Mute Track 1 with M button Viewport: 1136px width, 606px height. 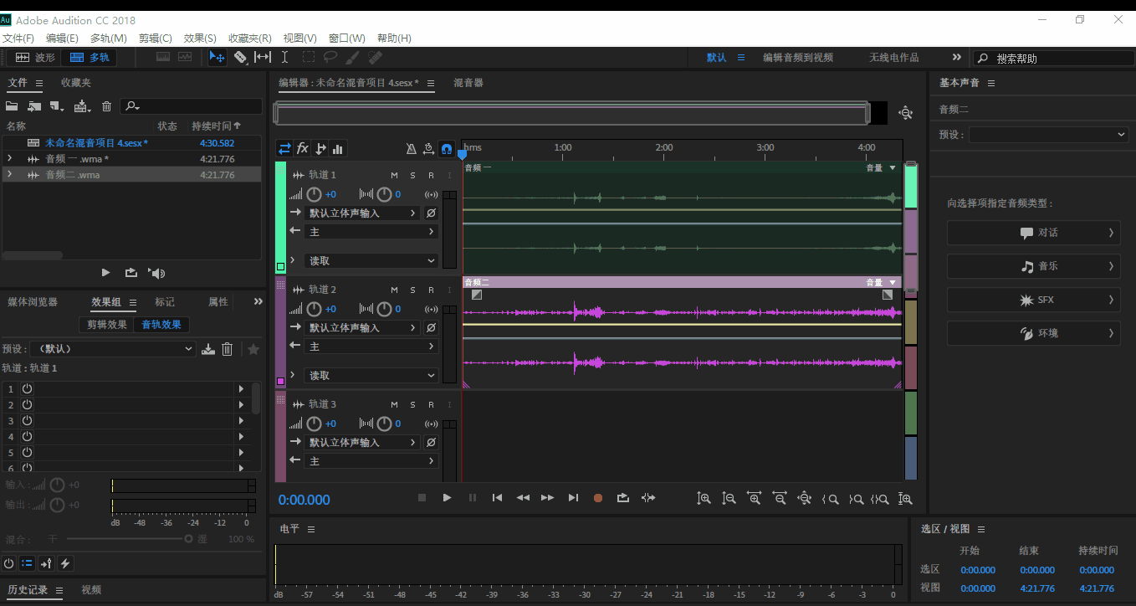click(394, 175)
